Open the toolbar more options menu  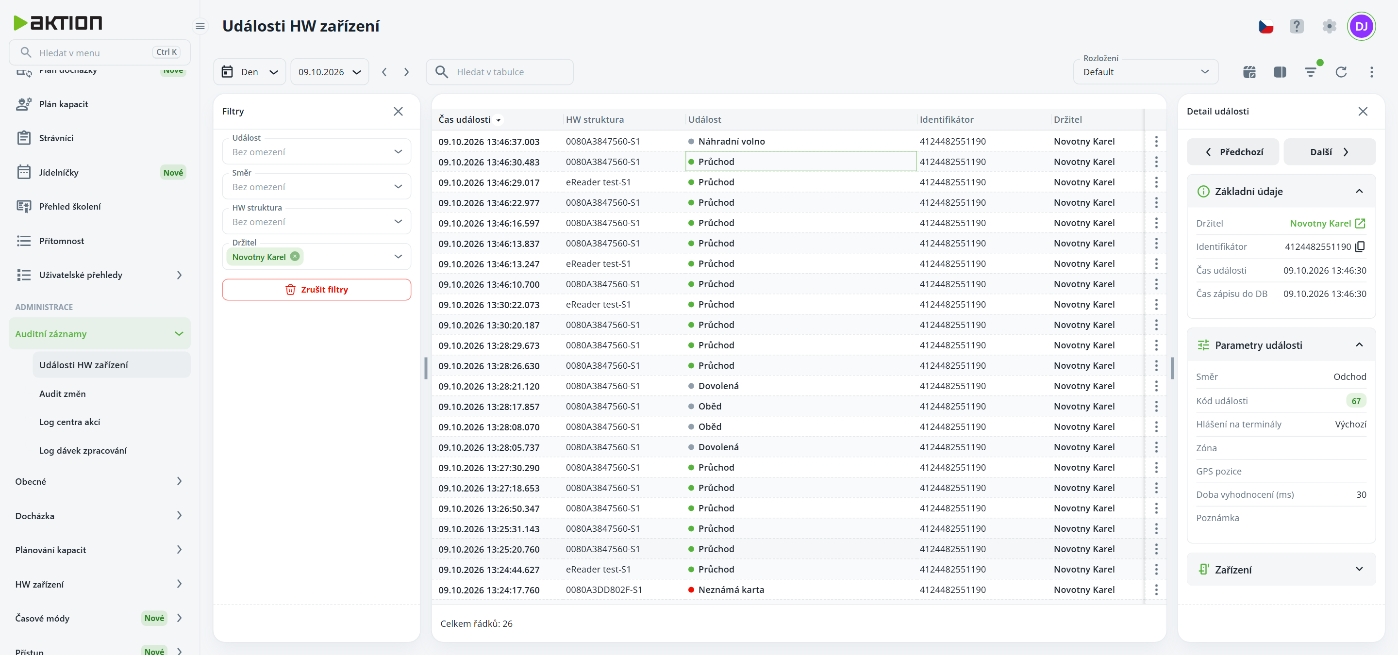pyautogui.click(x=1371, y=72)
